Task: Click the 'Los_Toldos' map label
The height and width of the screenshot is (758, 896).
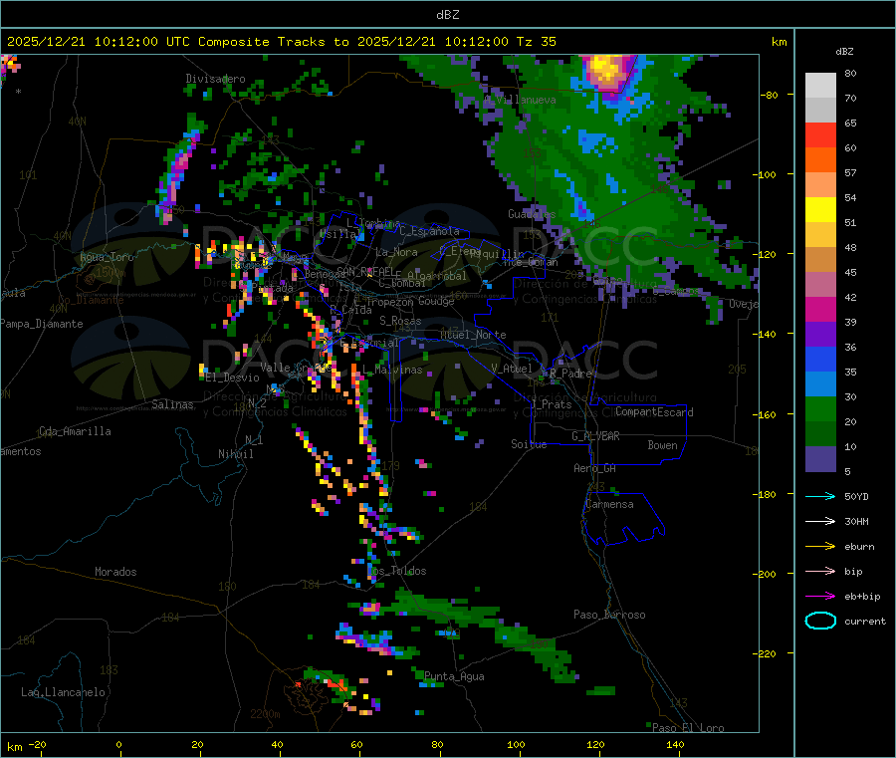Action: [x=396, y=571]
